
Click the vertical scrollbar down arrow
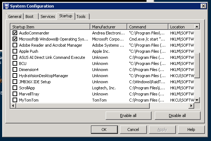click(x=197, y=100)
